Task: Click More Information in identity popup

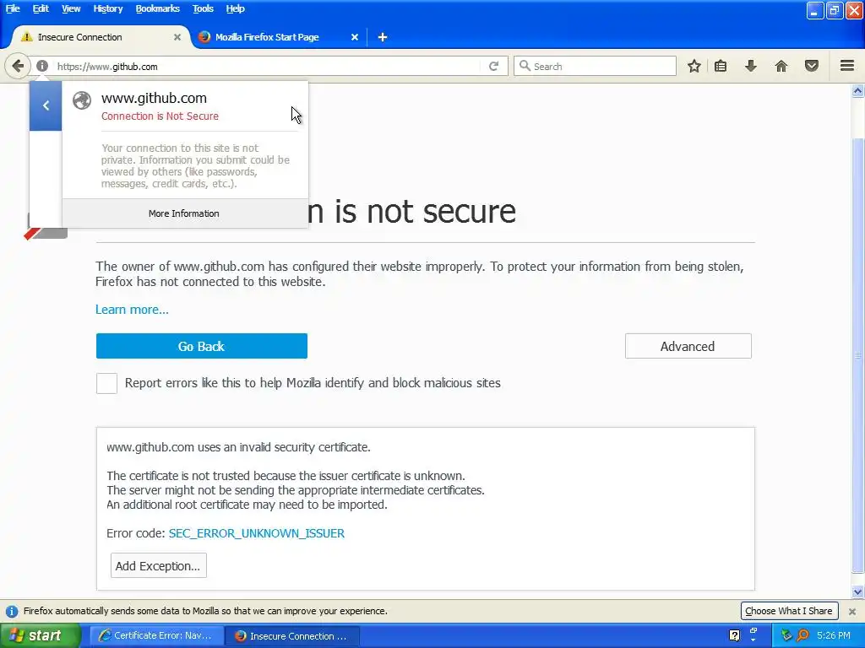Action: 183,213
